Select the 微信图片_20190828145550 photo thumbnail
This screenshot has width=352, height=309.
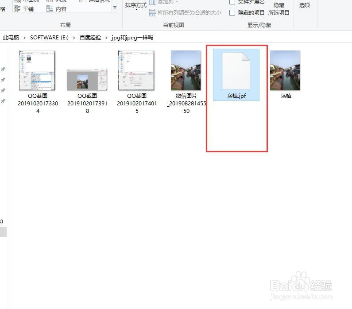point(186,70)
